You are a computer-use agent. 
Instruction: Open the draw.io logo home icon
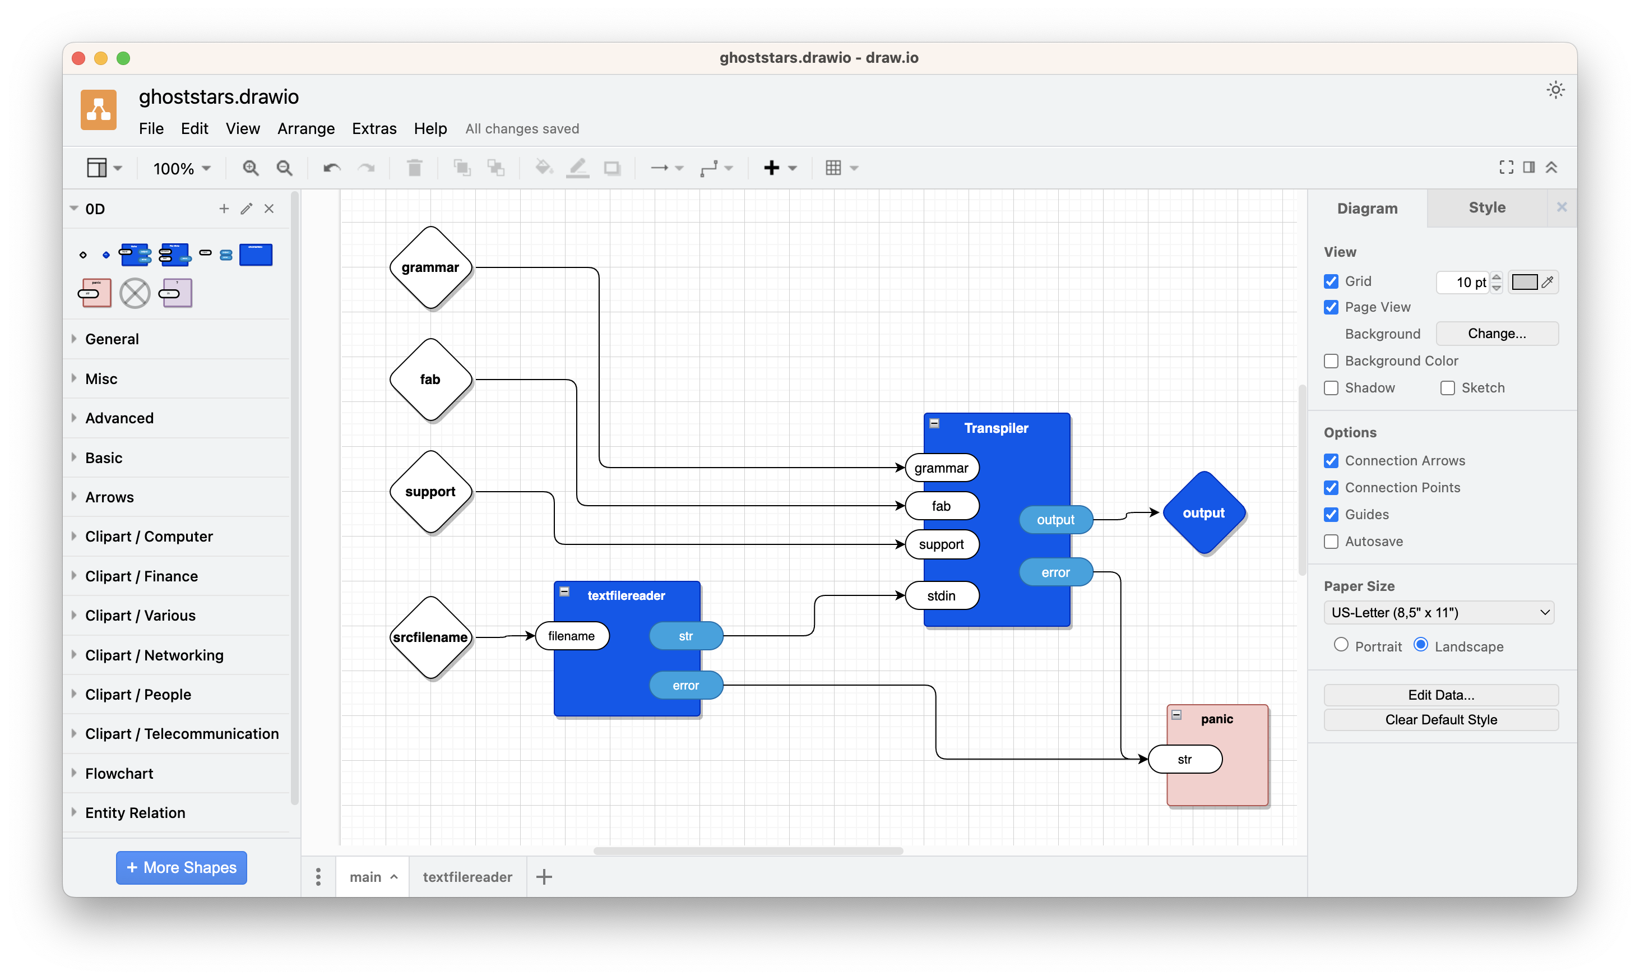coord(99,110)
